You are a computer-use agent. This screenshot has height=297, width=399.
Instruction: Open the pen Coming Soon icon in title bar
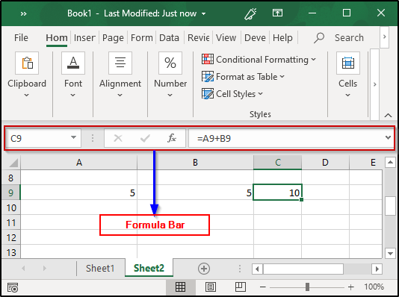[x=250, y=13]
